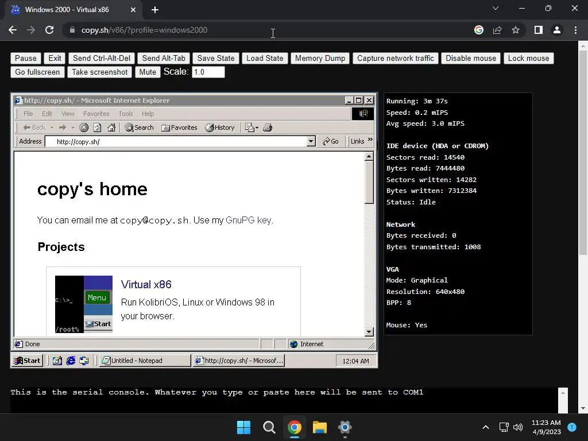Click the IE Search toolbar button
Screen dimensions: 588x441
139,127
